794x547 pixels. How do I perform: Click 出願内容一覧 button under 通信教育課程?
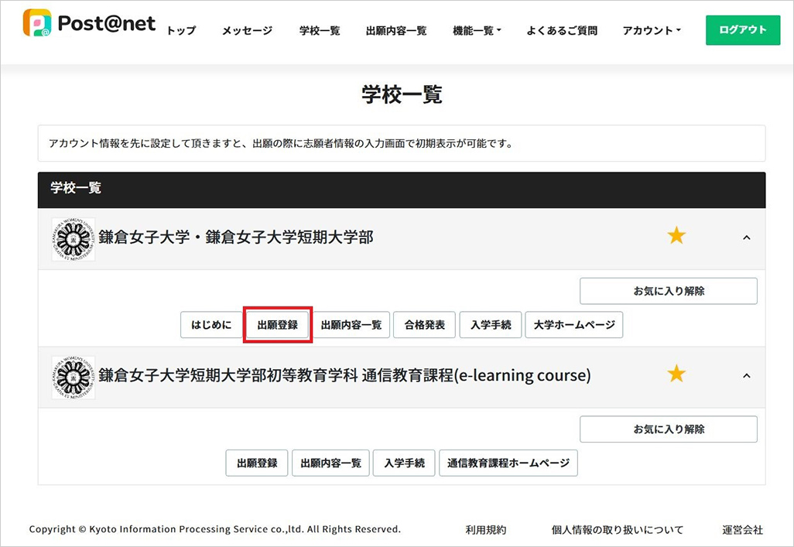[330, 463]
